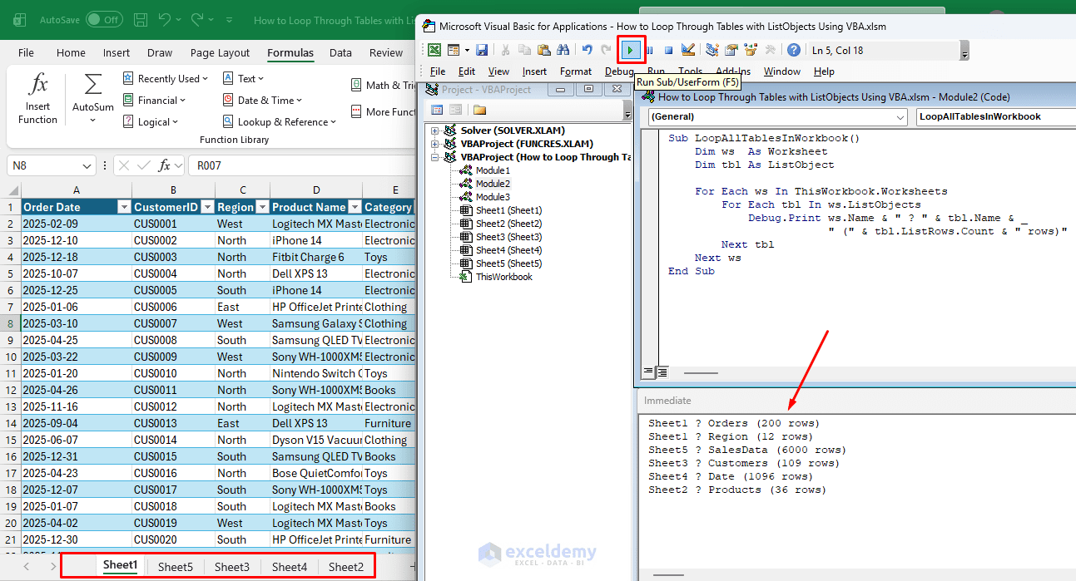
Task: Open the Insert menu in the VBA editor
Action: click(x=534, y=71)
